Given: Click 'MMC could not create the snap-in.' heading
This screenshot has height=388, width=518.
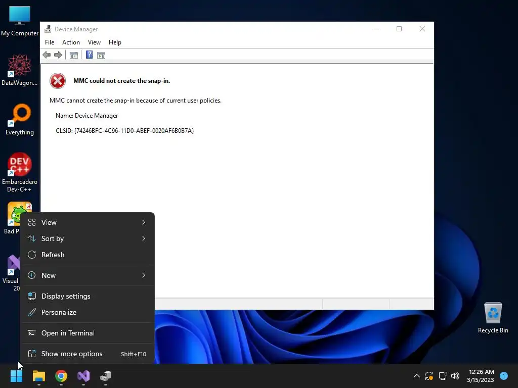Looking at the screenshot, I should pos(121,81).
